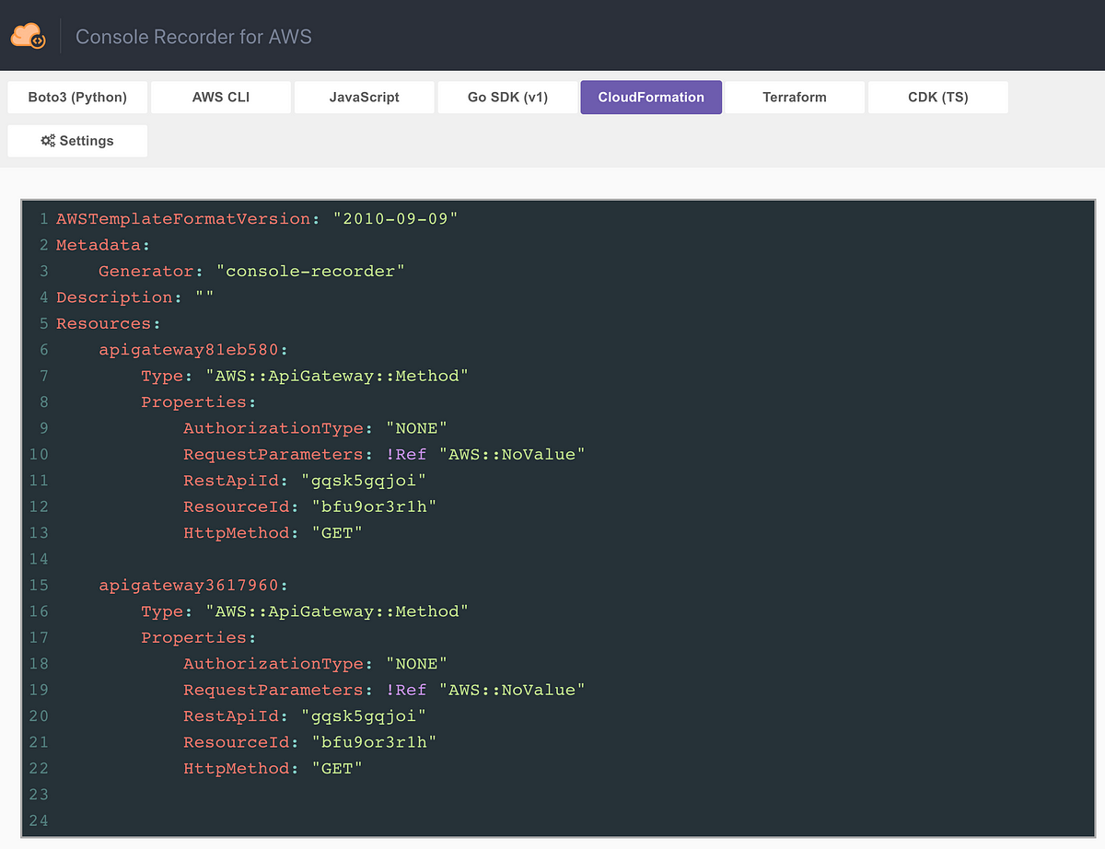Viewport: 1105px width, 849px height.
Task: Select the CloudFormation tab
Action: coord(651,97)
